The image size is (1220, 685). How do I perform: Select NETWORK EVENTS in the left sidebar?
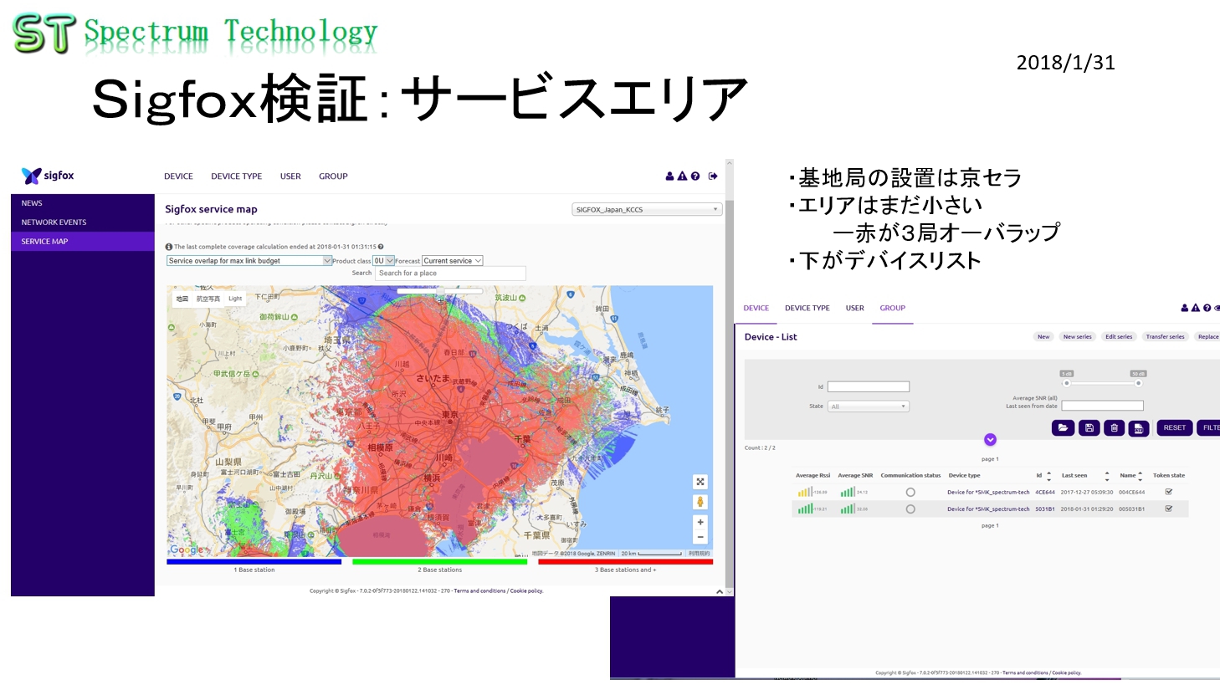[x=83, y=222]
